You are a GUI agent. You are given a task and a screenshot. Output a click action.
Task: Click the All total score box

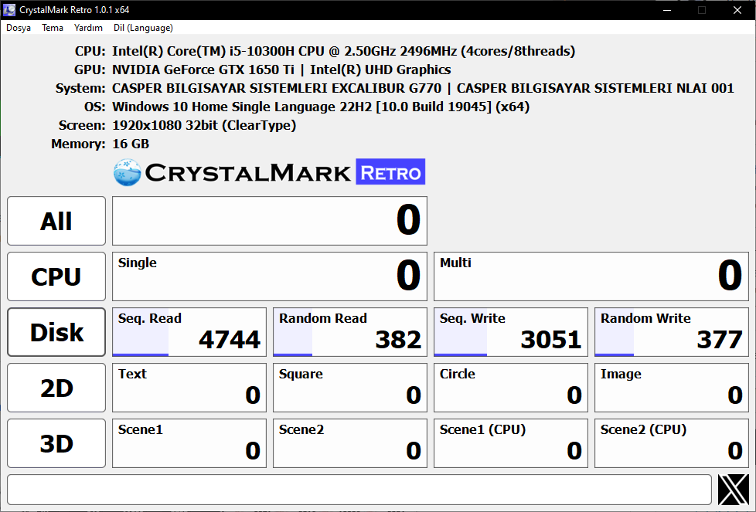click(270, 221)
